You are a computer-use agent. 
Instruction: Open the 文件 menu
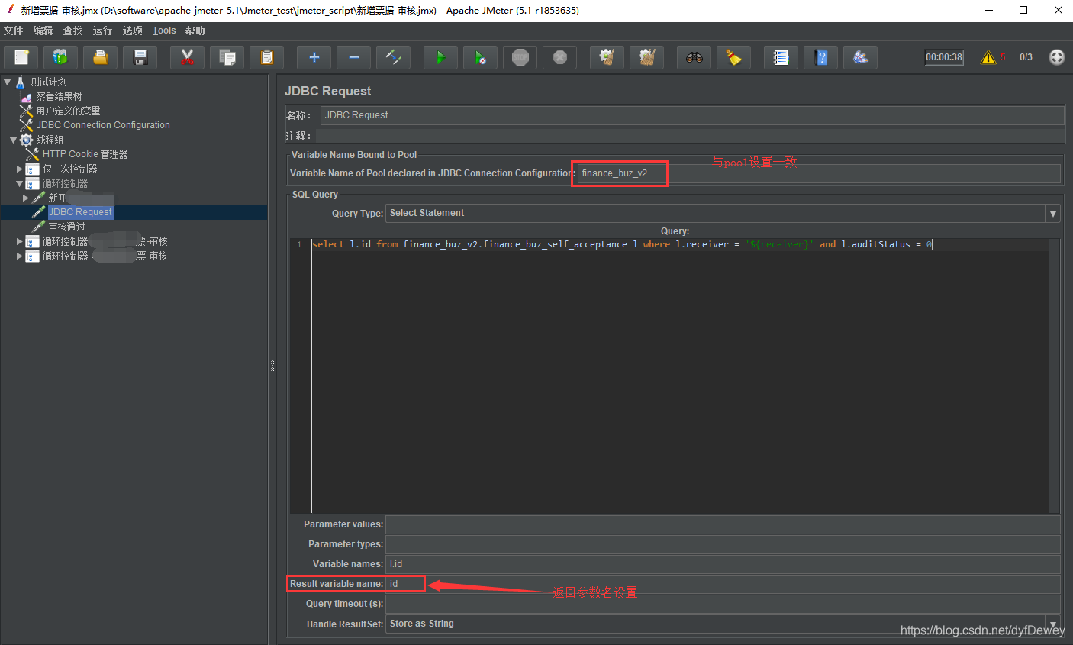point(14,31)
